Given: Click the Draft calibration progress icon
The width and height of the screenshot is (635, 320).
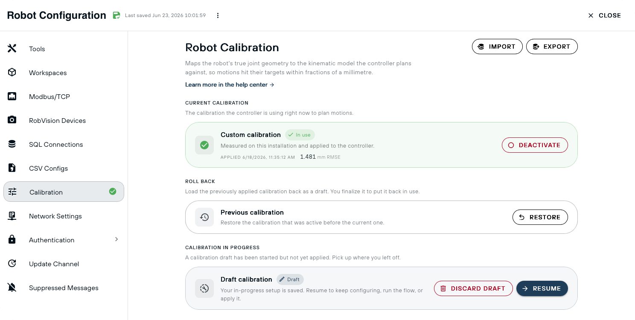Looking at the screenshot, I should pyautogui.click(x=204, y=288).
